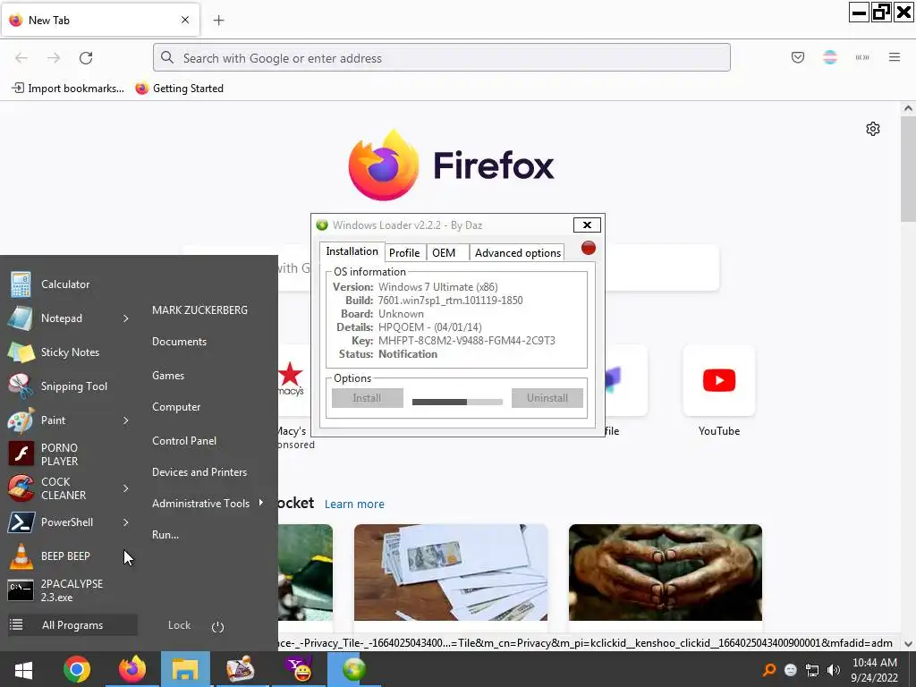Select the Windows Loader taskbar icon
This screenshot has width=916, height=687.
[353, 669]
